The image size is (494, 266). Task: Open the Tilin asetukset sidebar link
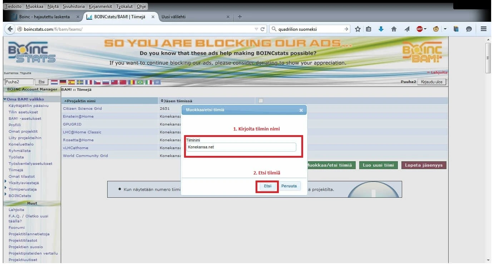pos(23,112)
